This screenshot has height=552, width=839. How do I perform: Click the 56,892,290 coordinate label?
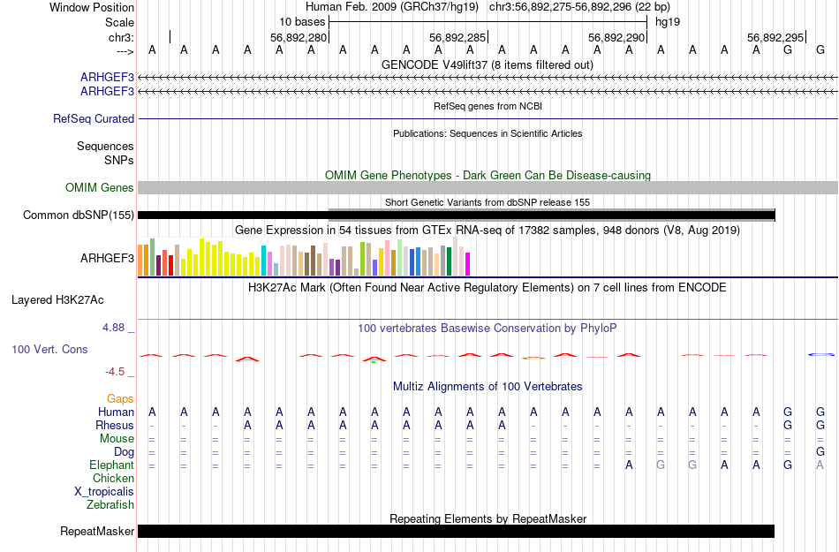pyautogui.click(x=616, y=37)
